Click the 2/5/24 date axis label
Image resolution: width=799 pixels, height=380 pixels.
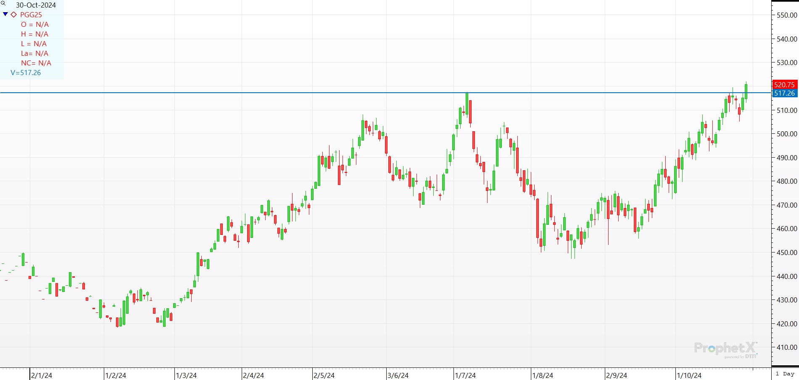point(324,375)
